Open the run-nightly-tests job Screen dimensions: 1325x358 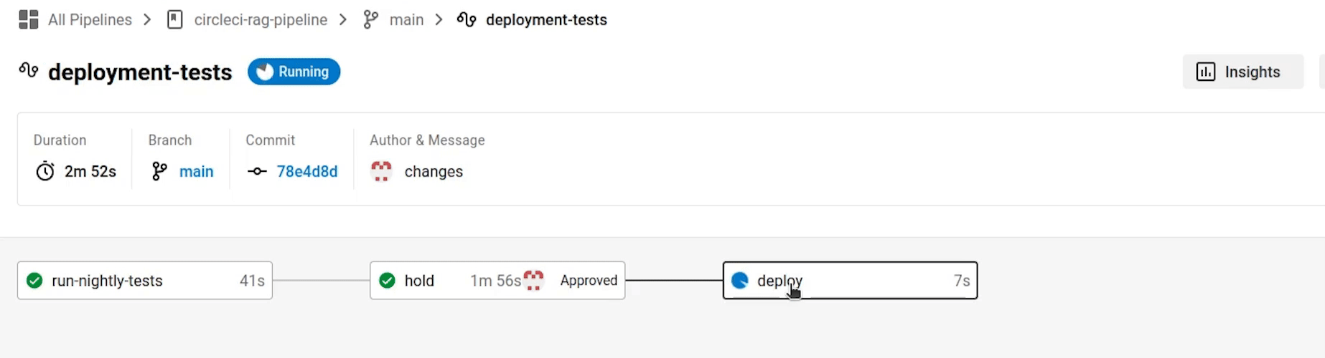tap(145, 281)
